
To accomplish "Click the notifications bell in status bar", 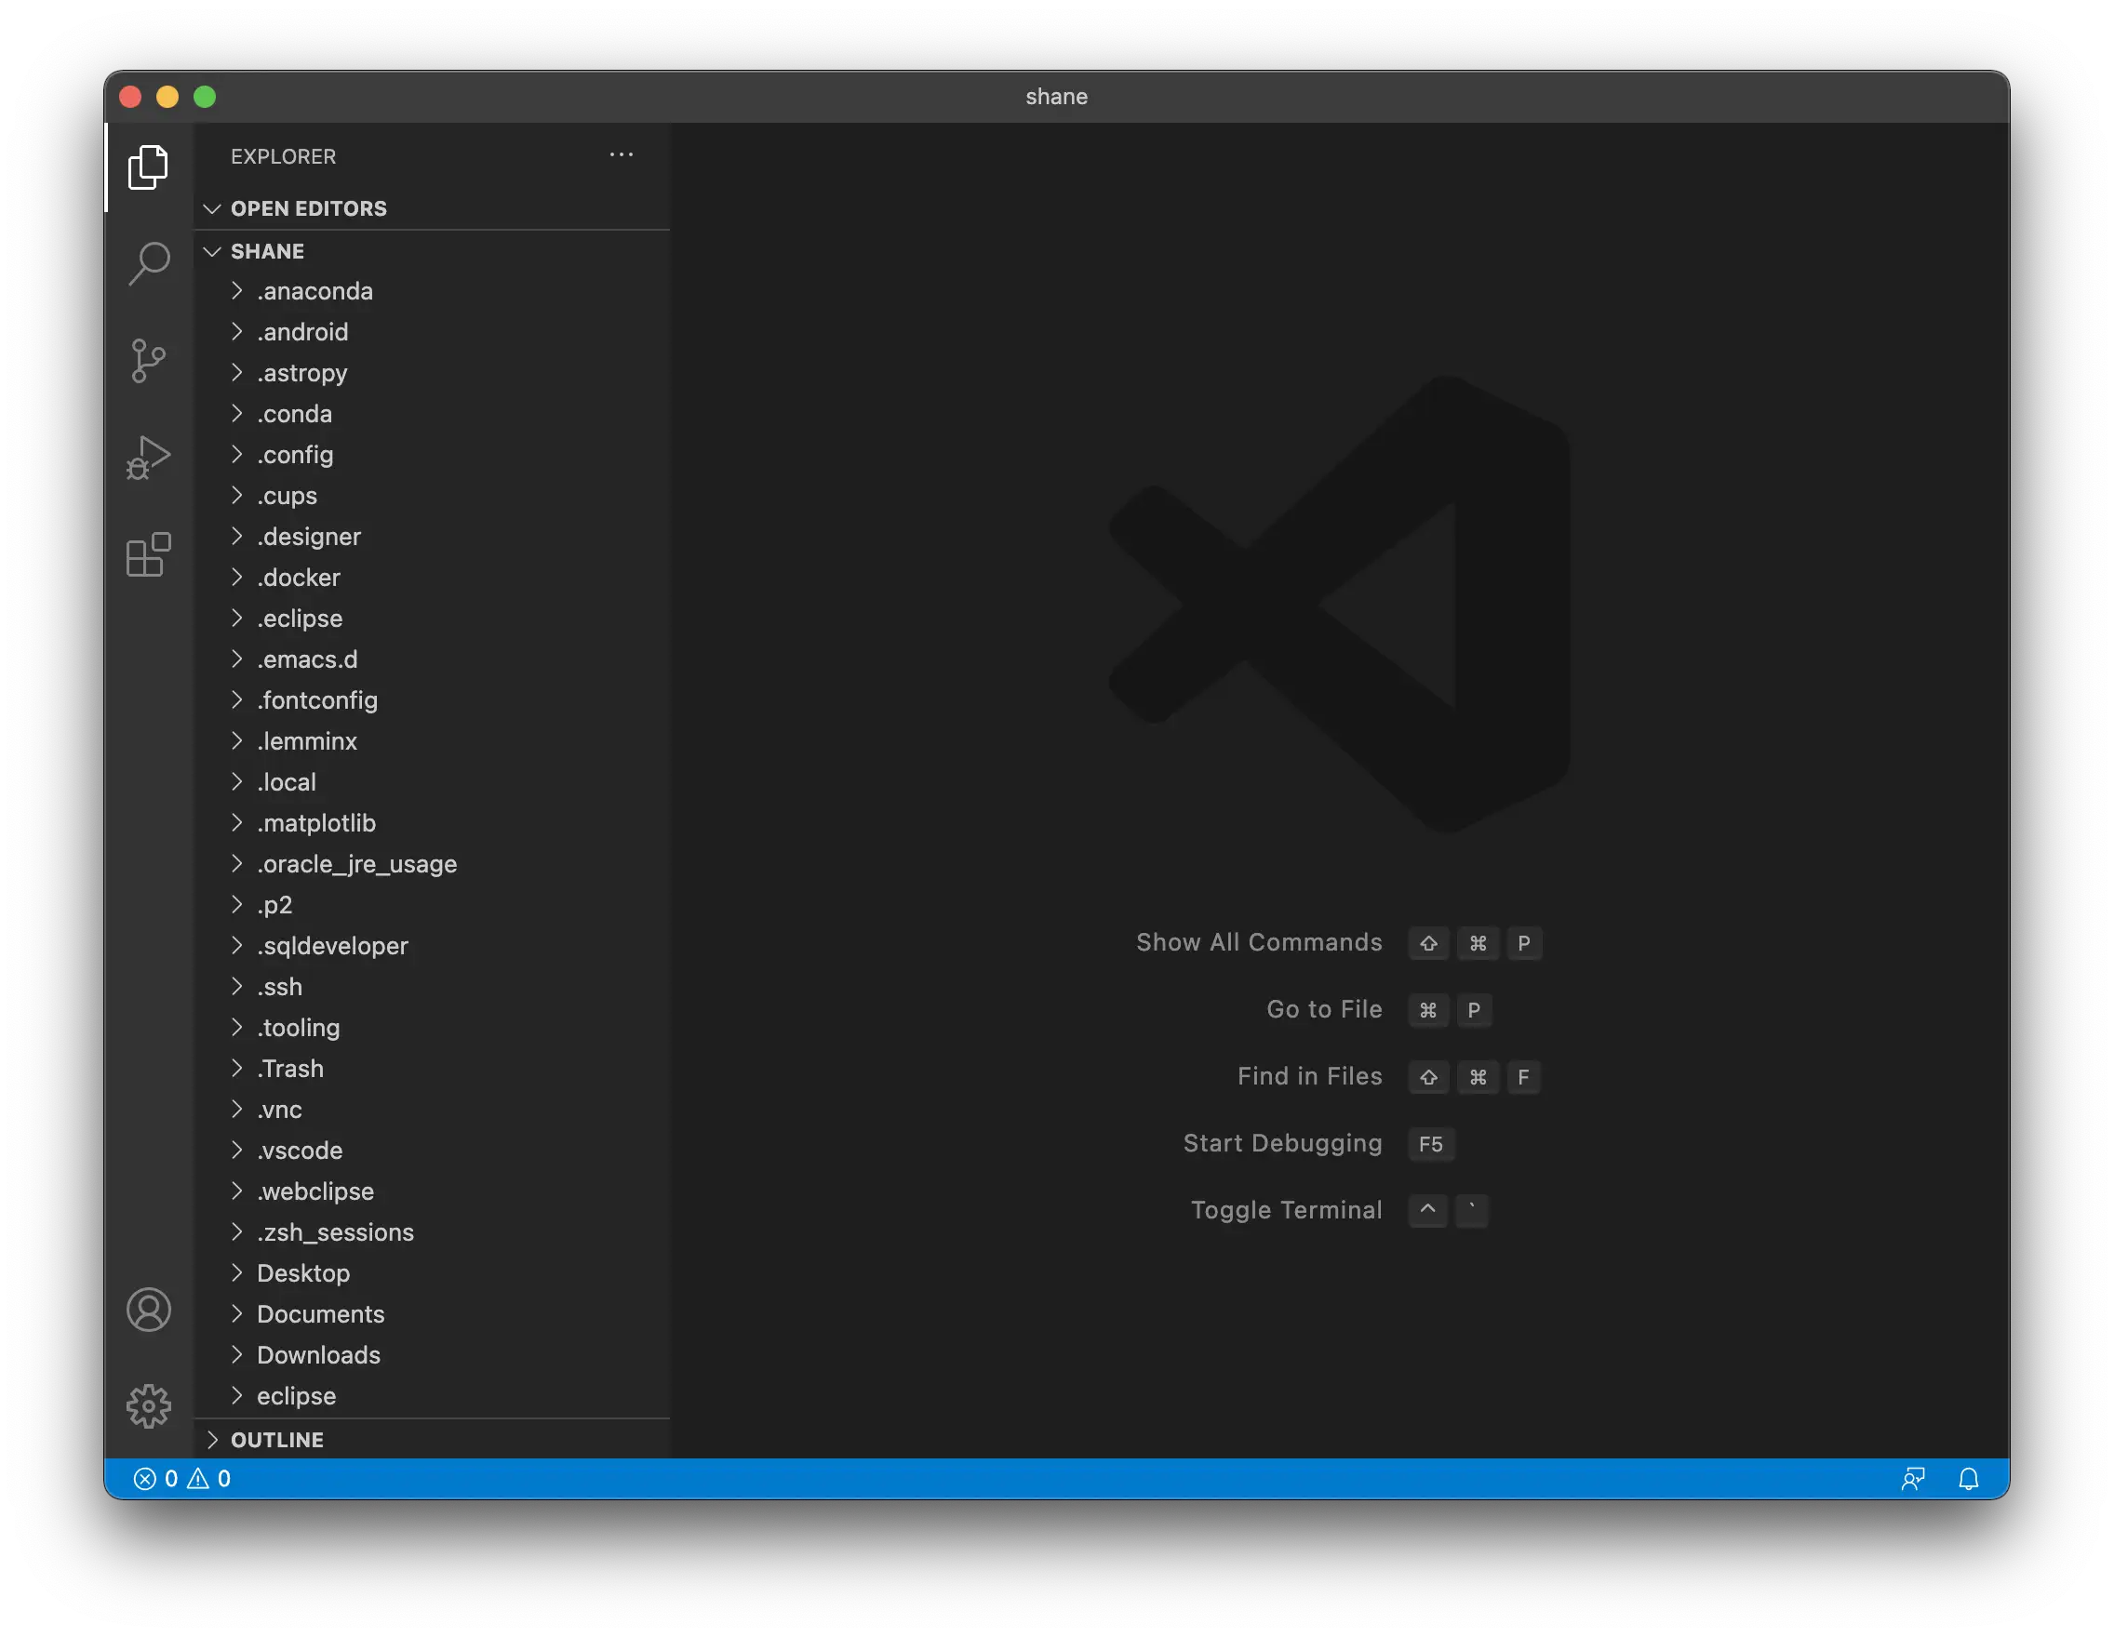I will click(1968, 1478).
